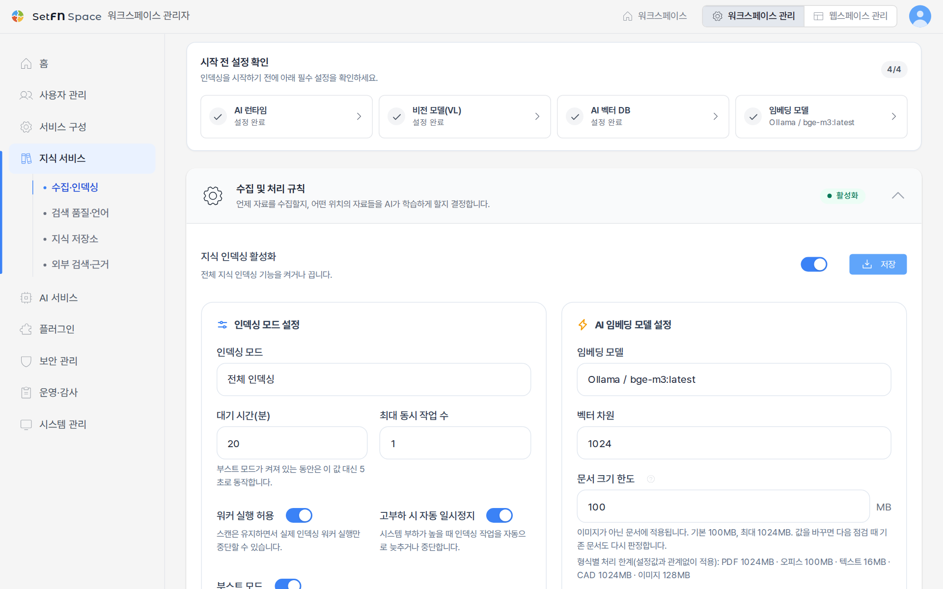Switch to the 워크스페이스 tab
Viewport: 943px width, 589px height.
[x=655, y=16]
